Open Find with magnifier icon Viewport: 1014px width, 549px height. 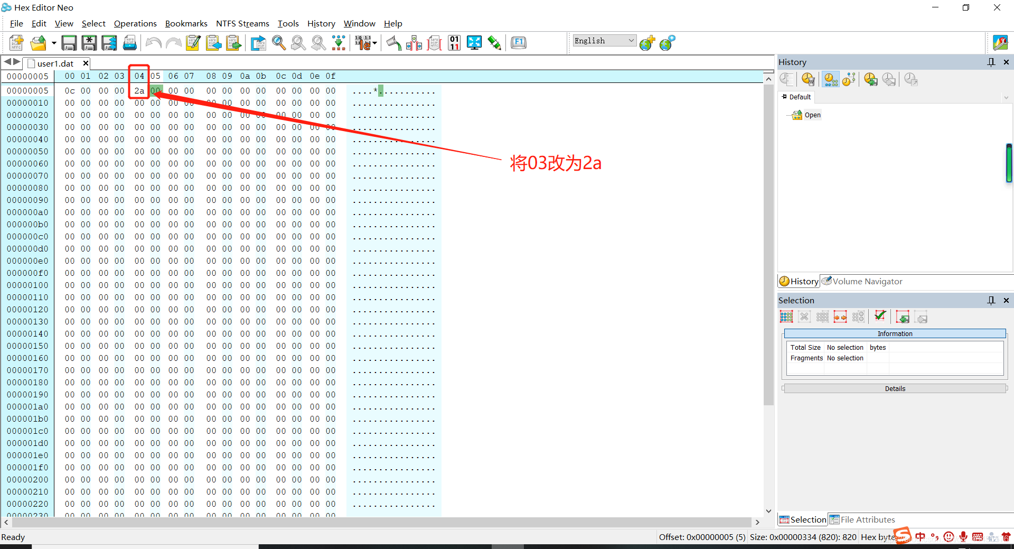(x=279, y=42)
